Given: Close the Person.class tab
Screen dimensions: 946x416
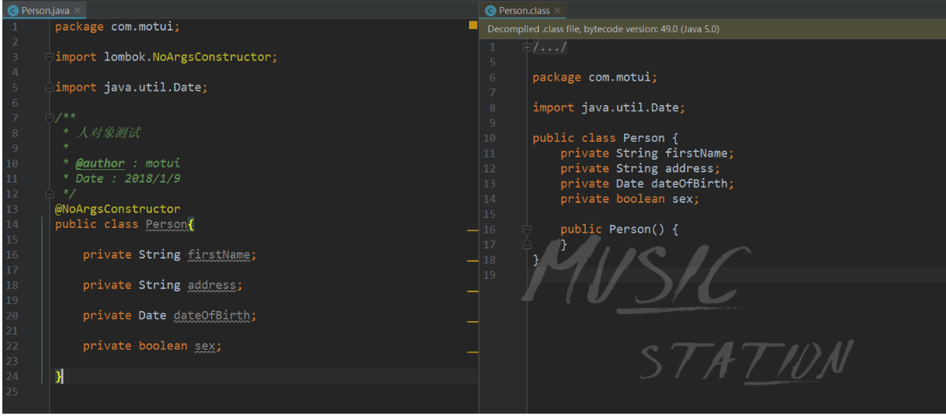Looking at the screenshot, I should 558,11.
